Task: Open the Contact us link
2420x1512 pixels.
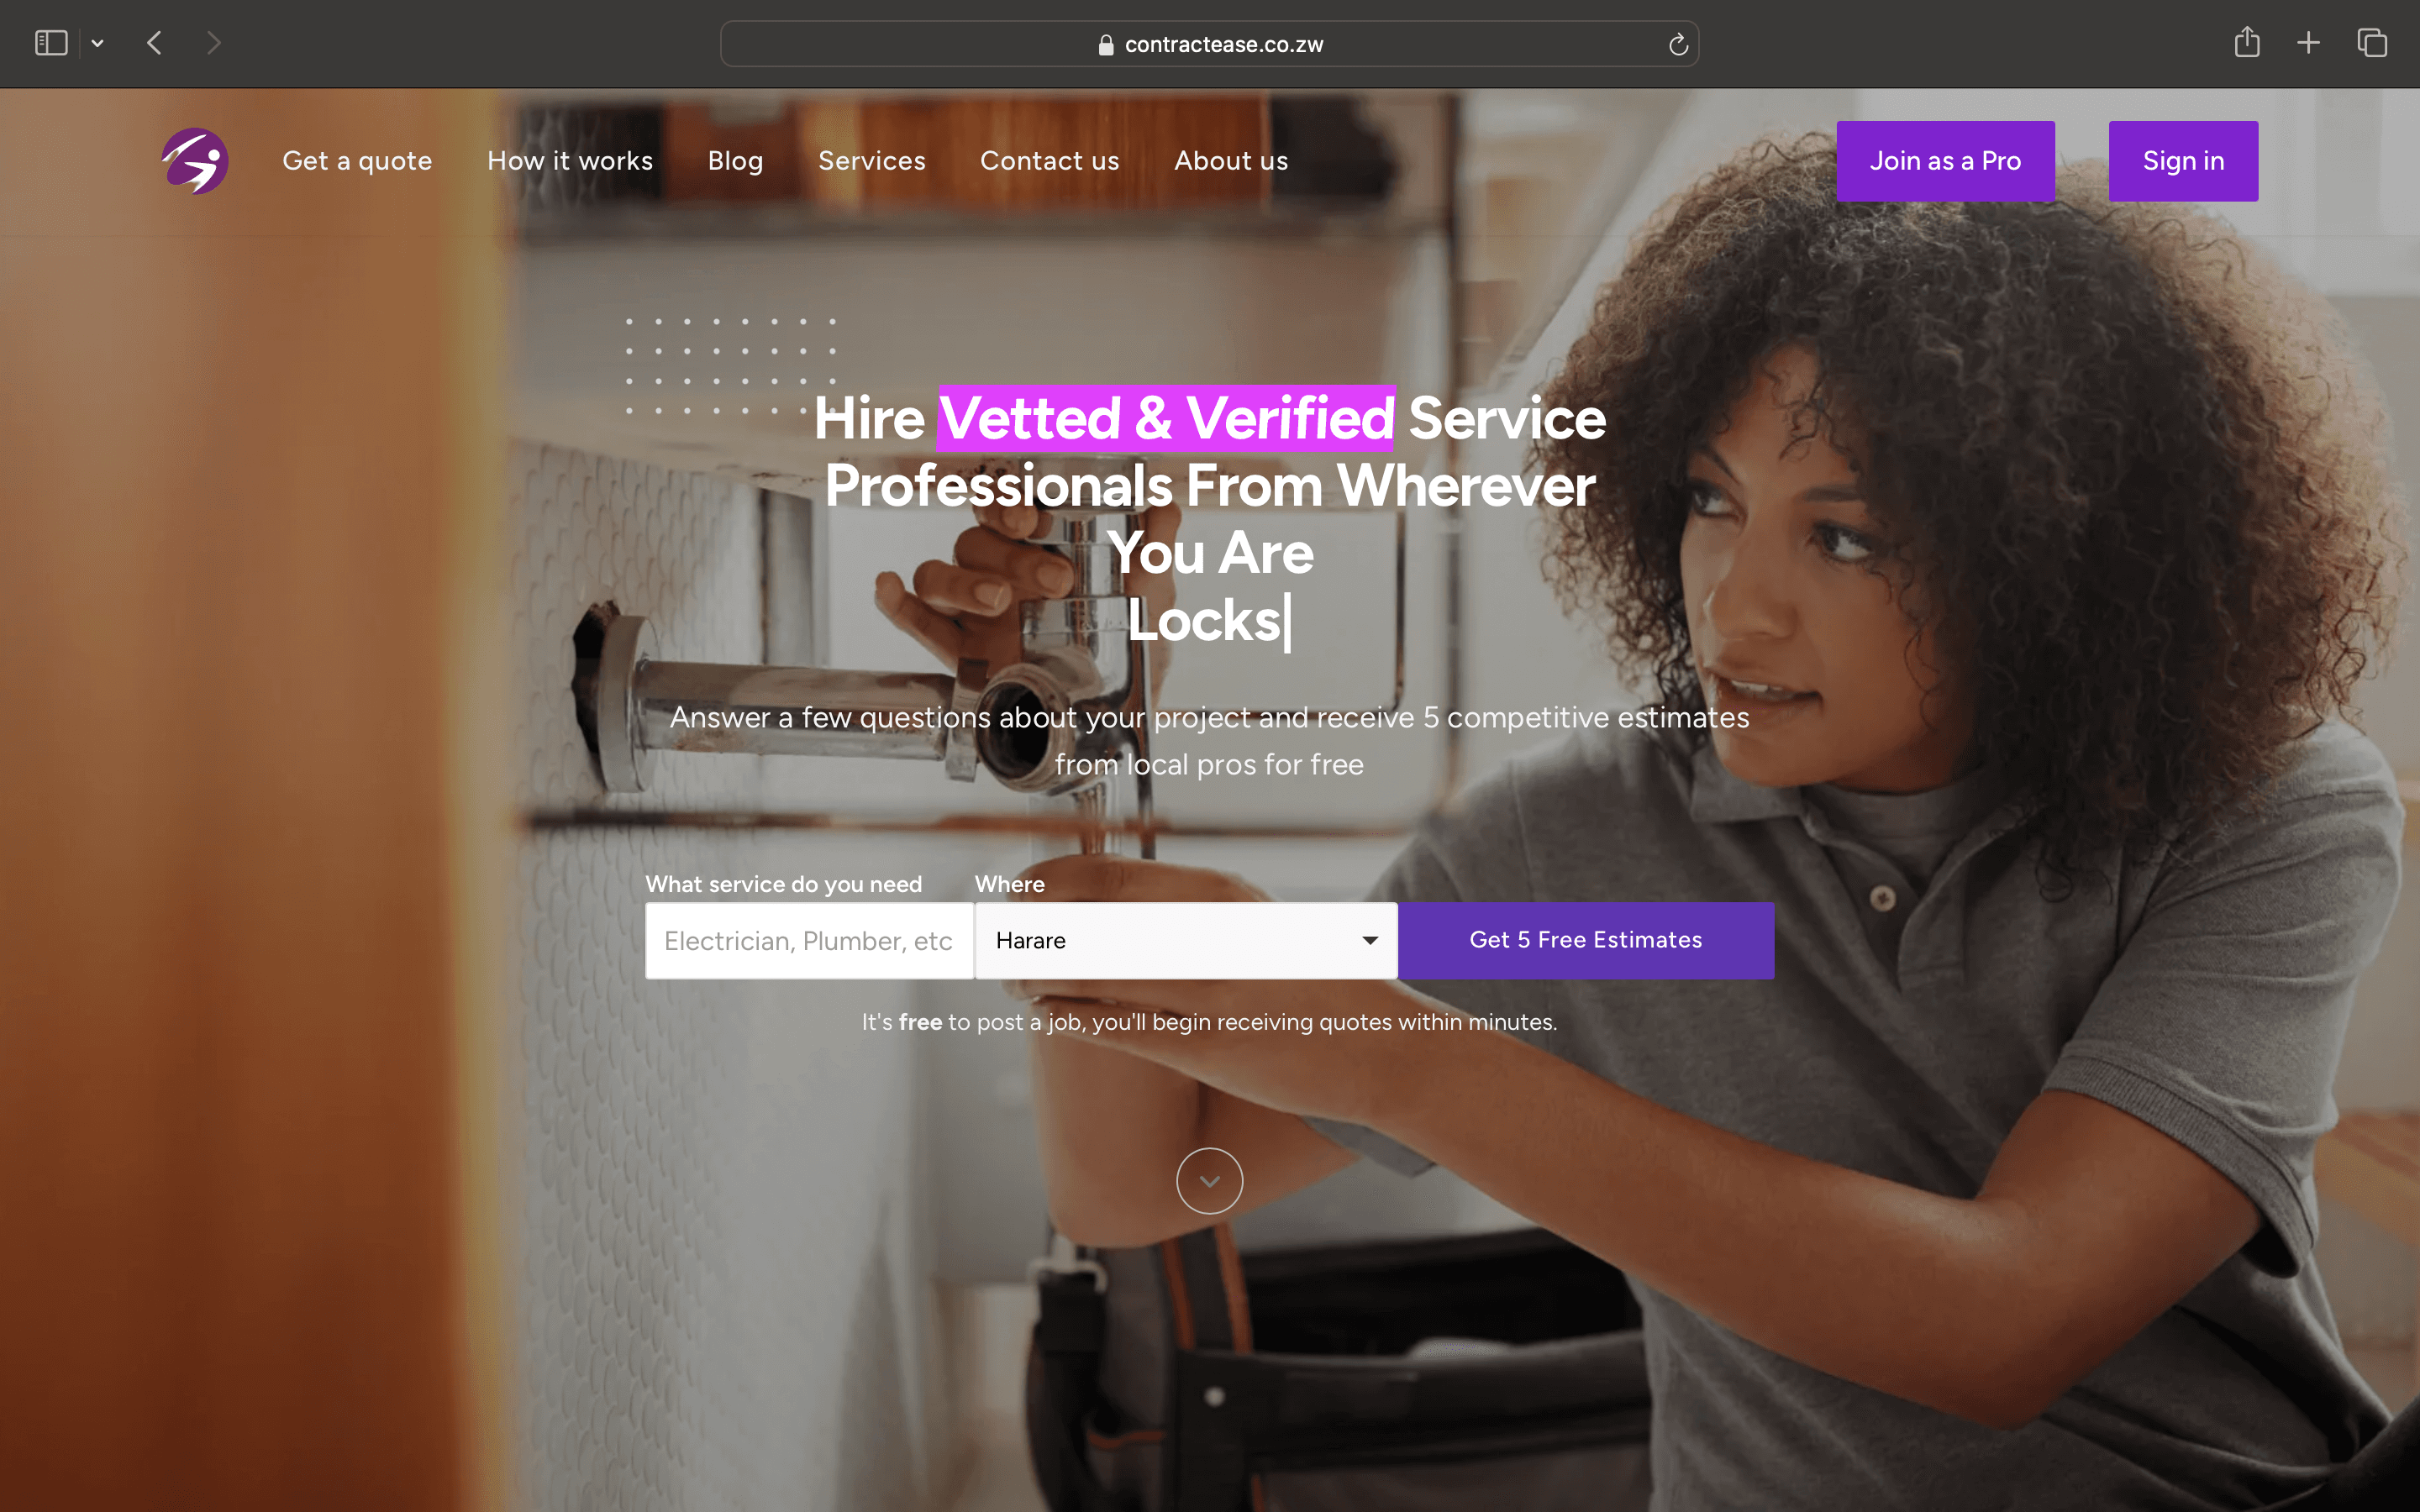Action: tap(1050, 161)
